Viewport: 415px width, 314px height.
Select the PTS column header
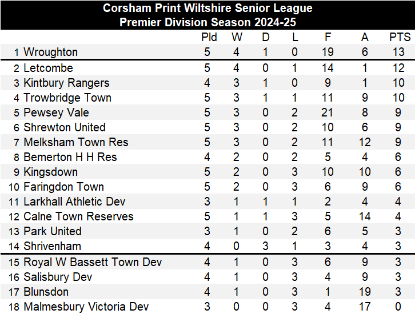coord(400,37)
